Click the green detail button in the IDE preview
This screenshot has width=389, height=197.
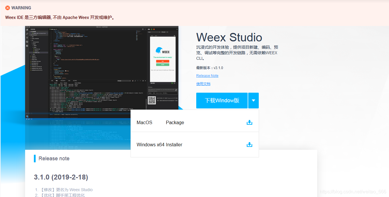pyautogui.click(x=163, y=65)
